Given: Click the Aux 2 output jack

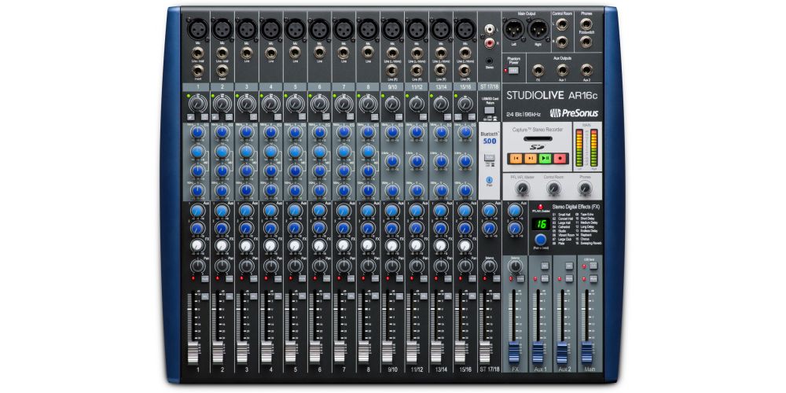Looking at the screenshot, I should [x=586, y=70].
